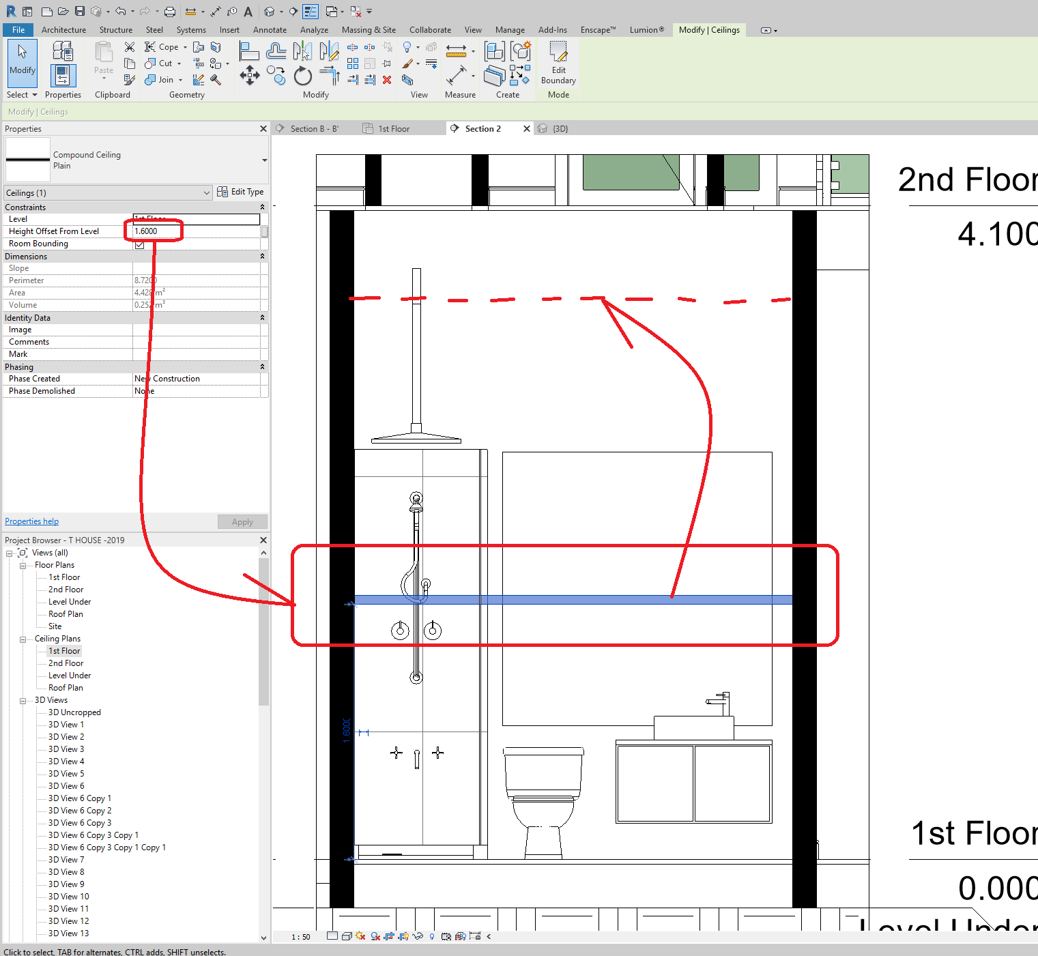Select the Modify tool
Image resolution: width=1038 pixels, height=956 pixels.
point(21,63)
